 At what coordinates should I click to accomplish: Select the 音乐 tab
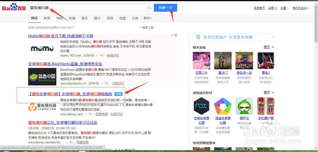pos(85,18)
